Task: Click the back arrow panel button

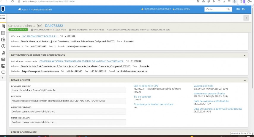Action: point(246,18)
